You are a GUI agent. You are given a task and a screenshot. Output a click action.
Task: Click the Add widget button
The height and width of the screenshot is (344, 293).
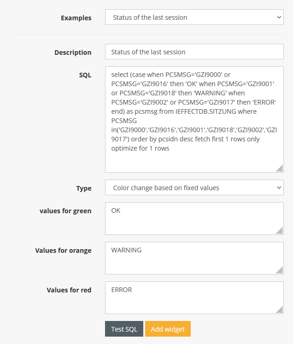click(x=168, y=329)
